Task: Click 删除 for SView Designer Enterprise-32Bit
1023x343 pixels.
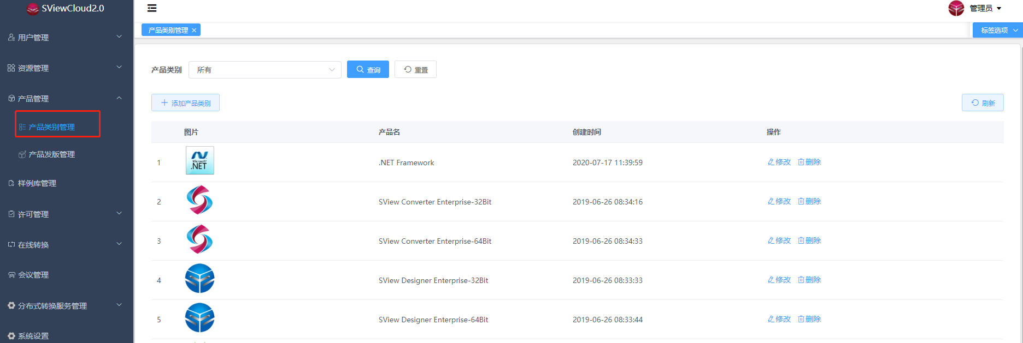Action: coord(809,280)
